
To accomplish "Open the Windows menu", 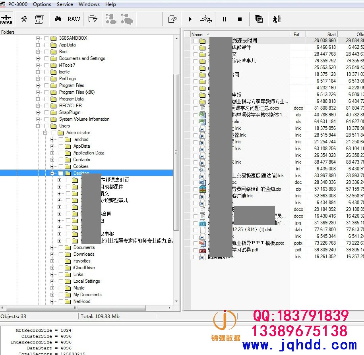I will (x=89, y=4).
